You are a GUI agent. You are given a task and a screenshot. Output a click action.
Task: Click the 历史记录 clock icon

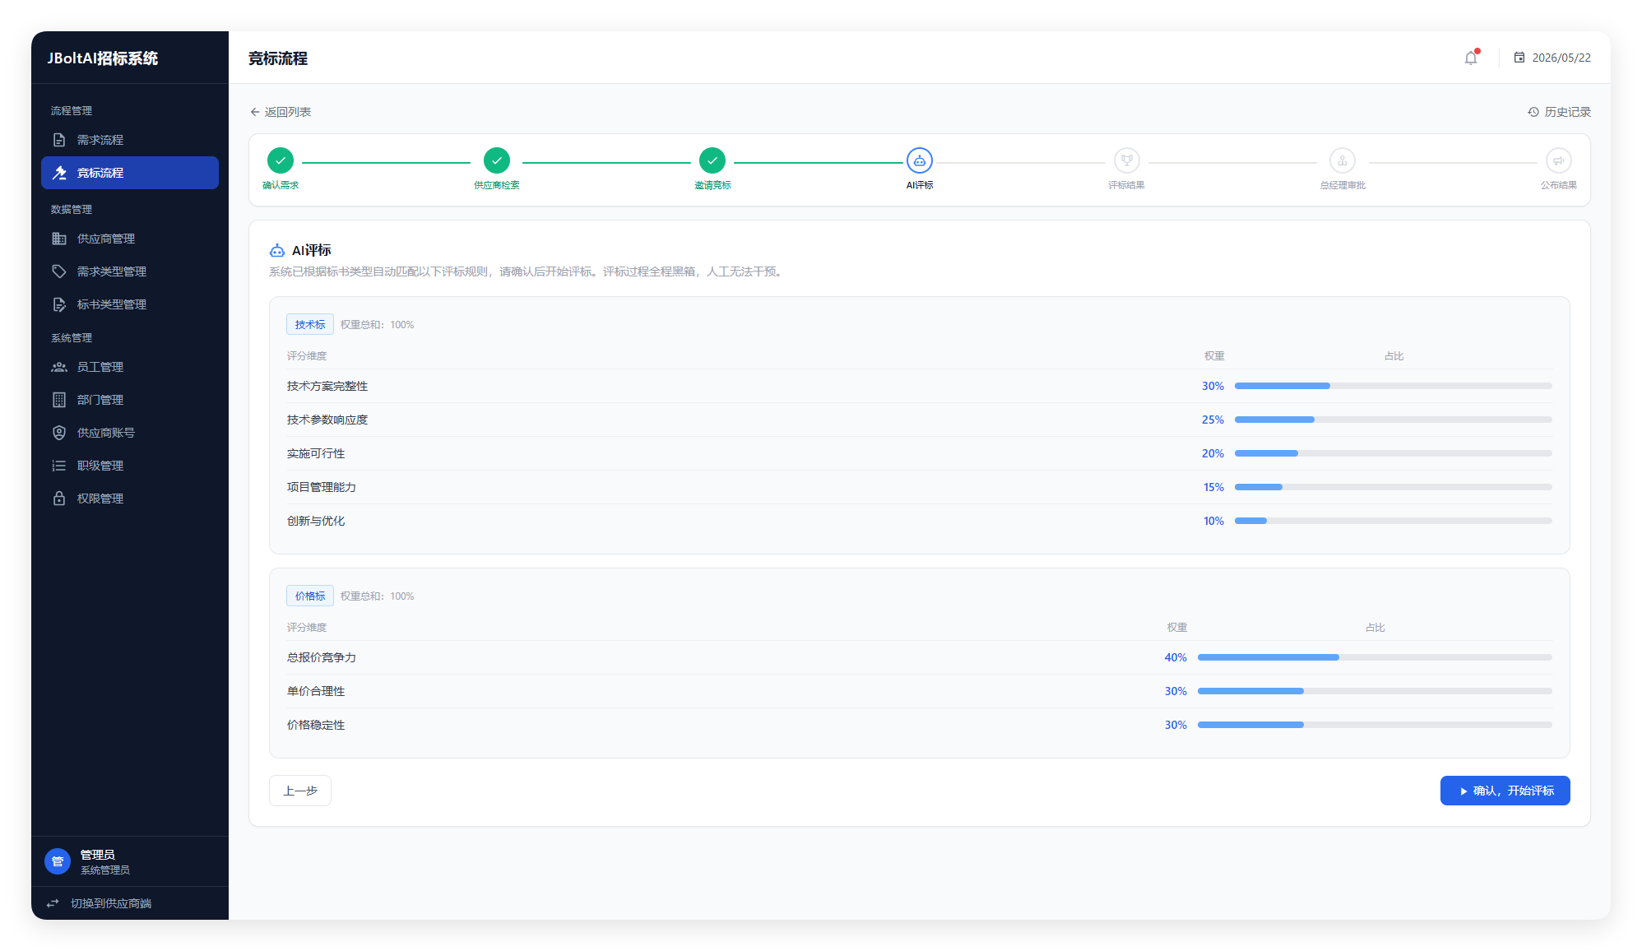click(1533, 112)
